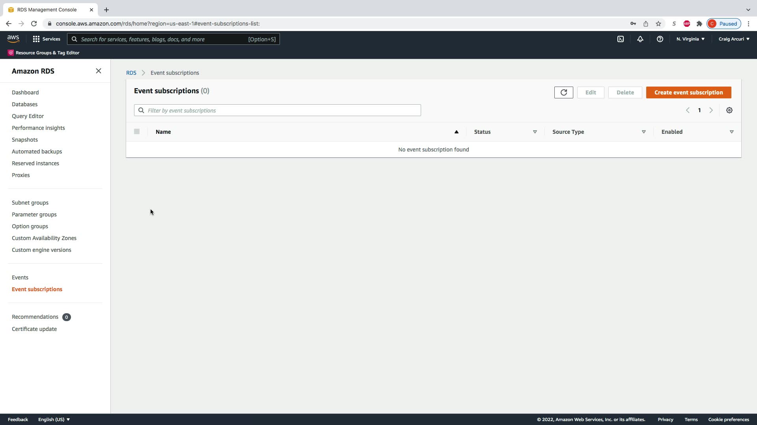Click Create event subscription button

click(x=688, y=92)
